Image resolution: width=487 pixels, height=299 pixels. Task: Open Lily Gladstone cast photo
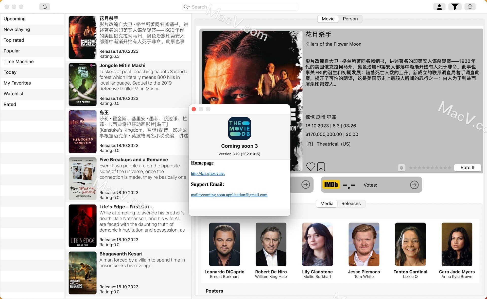317,244
